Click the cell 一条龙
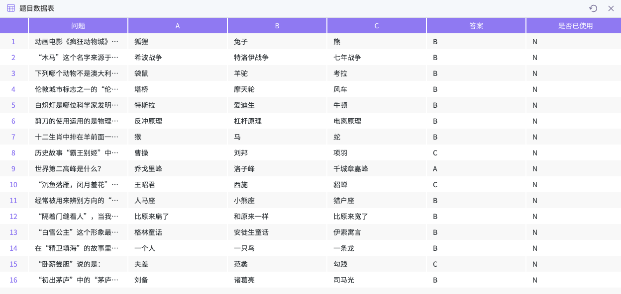Image resolution: width=621 pixels, height=294 pixels. [377, 248]
